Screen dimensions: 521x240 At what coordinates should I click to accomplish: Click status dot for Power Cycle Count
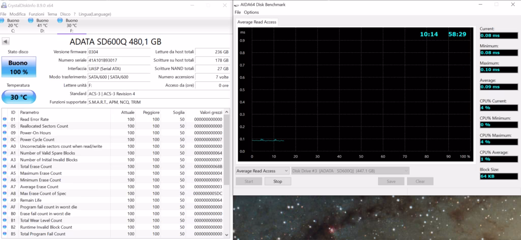tap(5, 139)
